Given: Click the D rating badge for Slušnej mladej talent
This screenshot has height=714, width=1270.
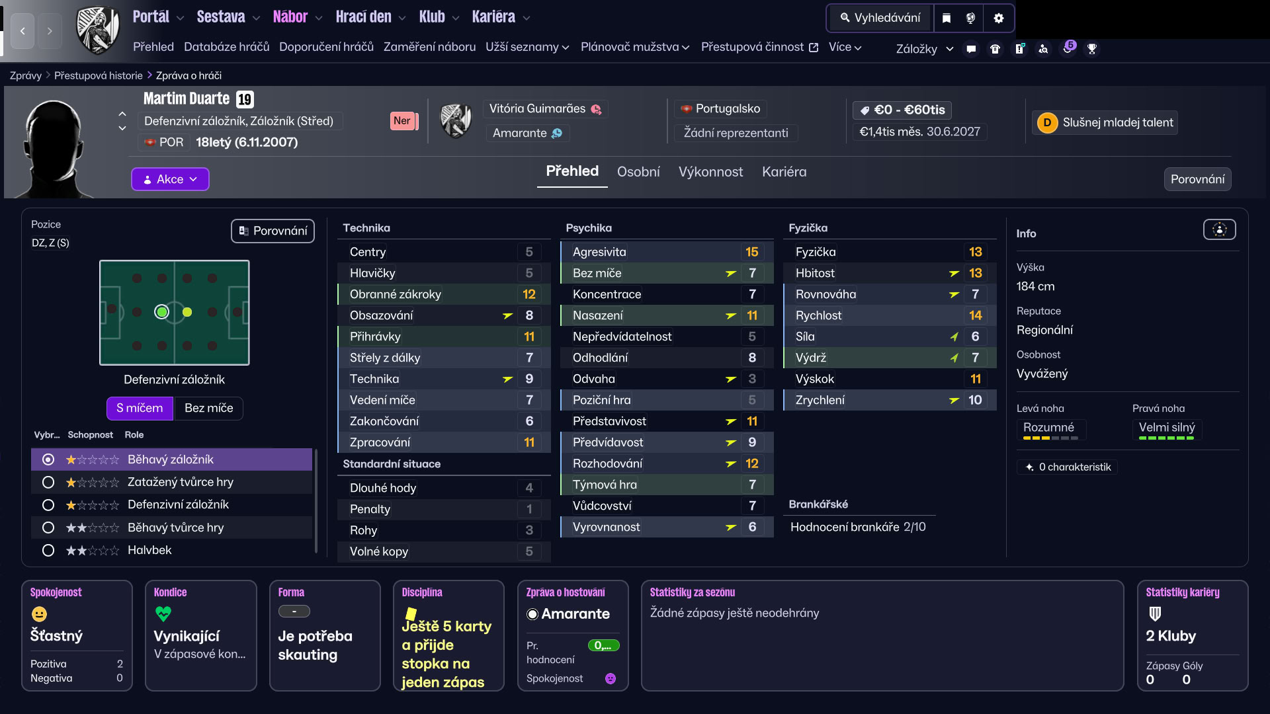Looking at the screenshot, I should [x=1047, y=122].
